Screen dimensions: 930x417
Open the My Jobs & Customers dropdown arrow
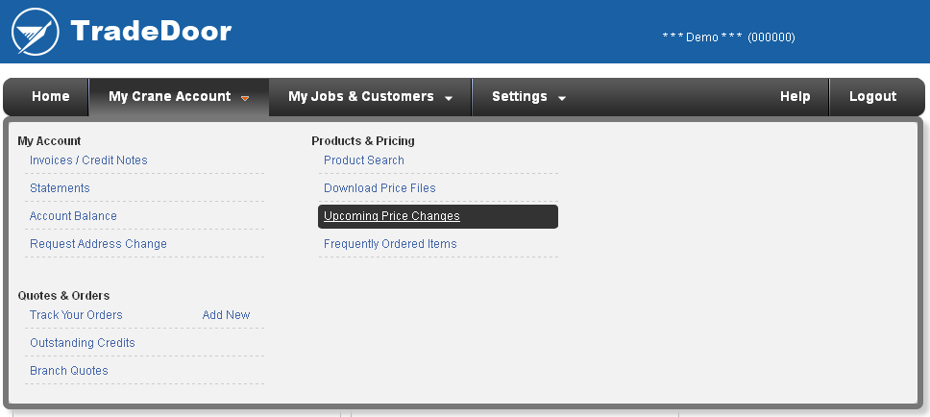(449, 98)
